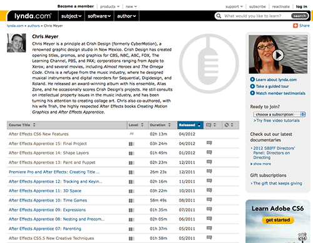313x243 pixels.
Task: Open After Effects CS6 New Features course
Action: click(x=39, y=134)
